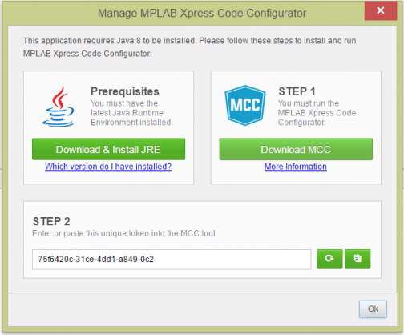The image size is (404, 335).
Task: Click the Java coffee cup logo
Action: (59, 106)
